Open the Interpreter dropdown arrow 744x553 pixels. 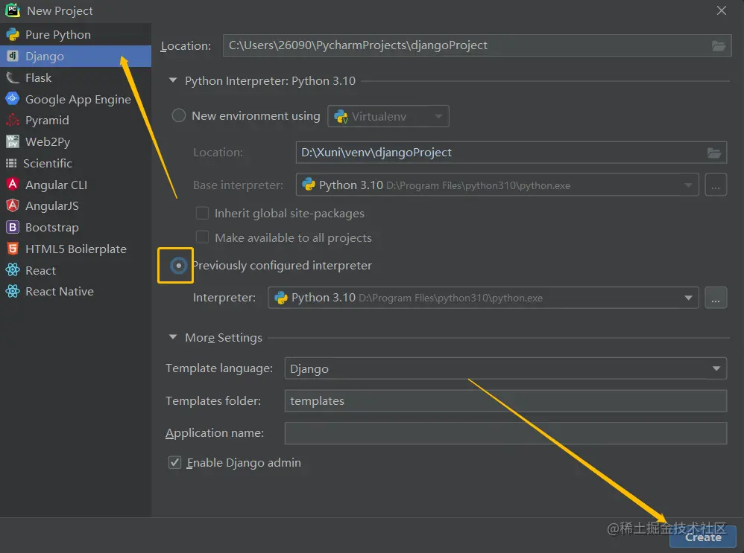(x=688, y=298)
